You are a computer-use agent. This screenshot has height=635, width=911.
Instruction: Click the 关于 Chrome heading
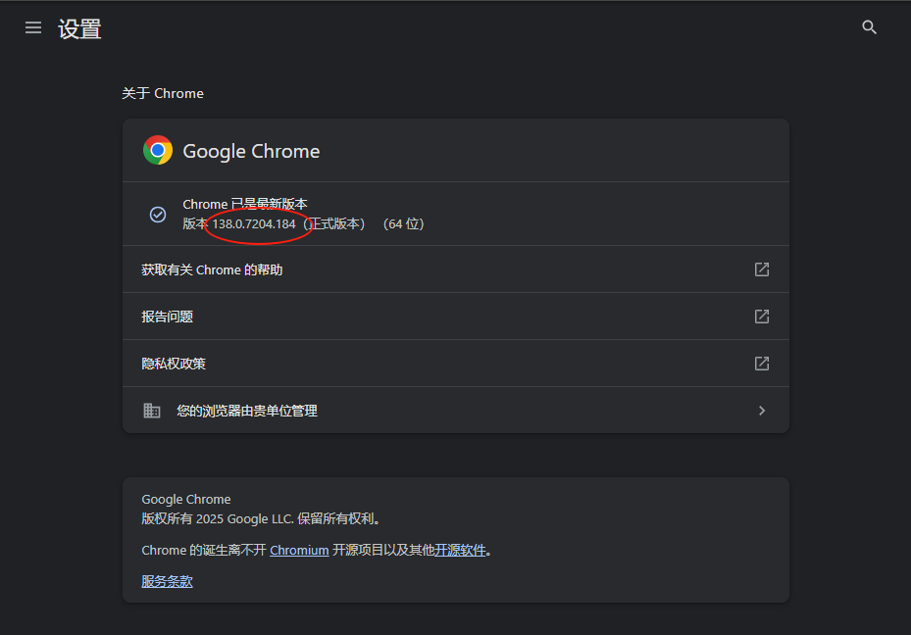tap(163, 93)
